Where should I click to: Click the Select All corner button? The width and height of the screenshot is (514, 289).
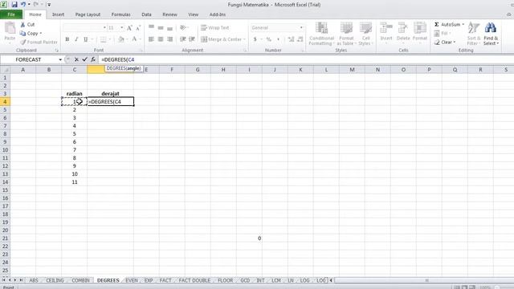tap(5, 70)
